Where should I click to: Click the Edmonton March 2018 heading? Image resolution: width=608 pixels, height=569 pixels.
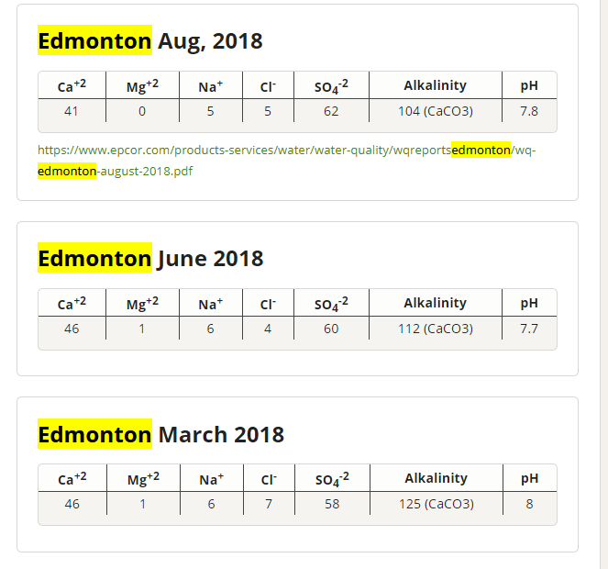[x=160, y=434]
